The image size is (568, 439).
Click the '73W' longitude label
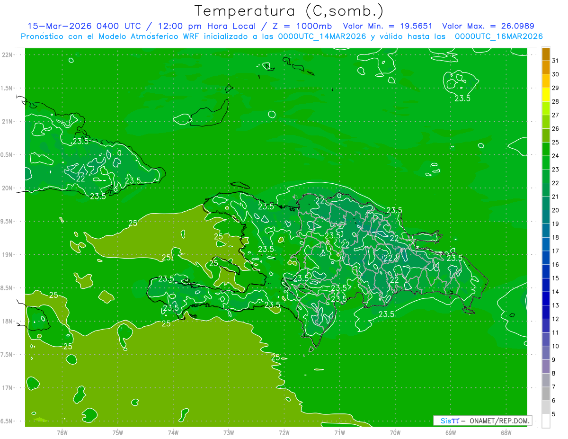click(x=229, y=432)
